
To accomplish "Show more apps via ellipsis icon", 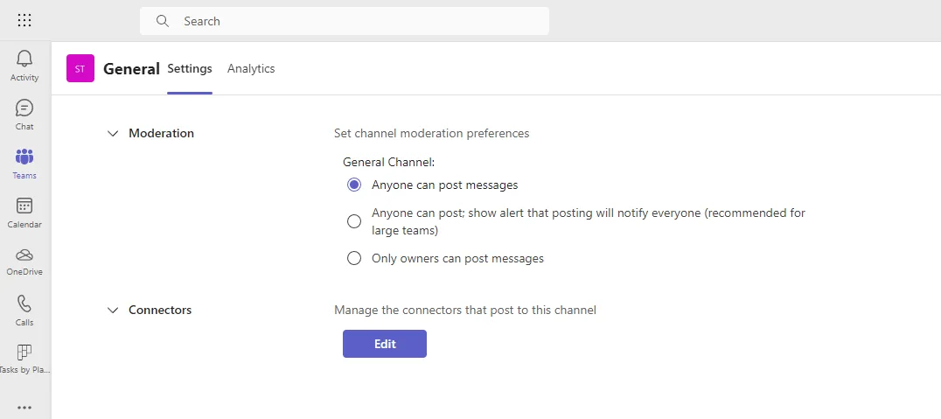I will [24, 407].
